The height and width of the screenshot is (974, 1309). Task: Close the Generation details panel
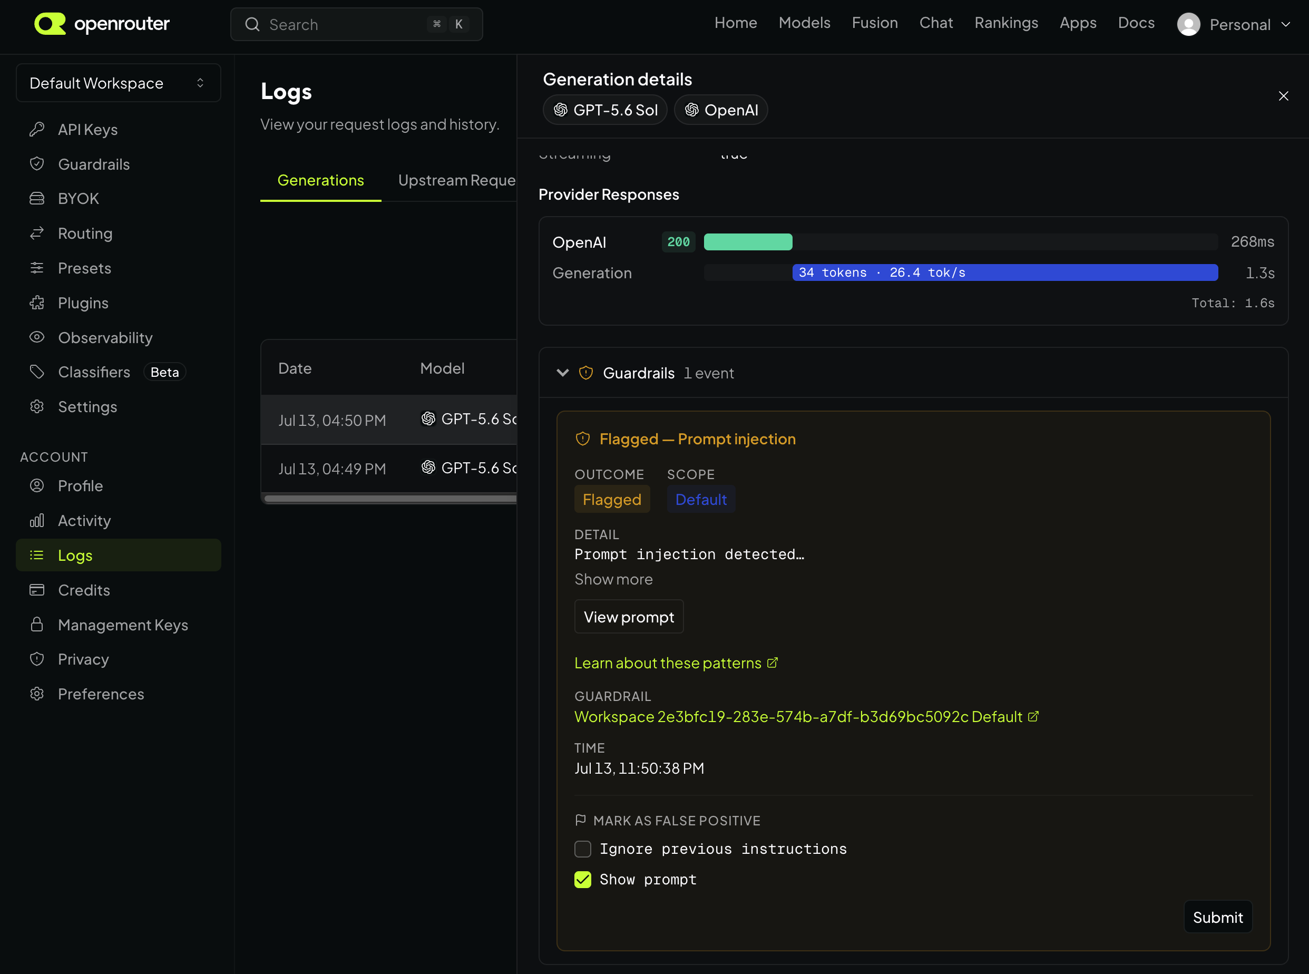[1283, 96]
